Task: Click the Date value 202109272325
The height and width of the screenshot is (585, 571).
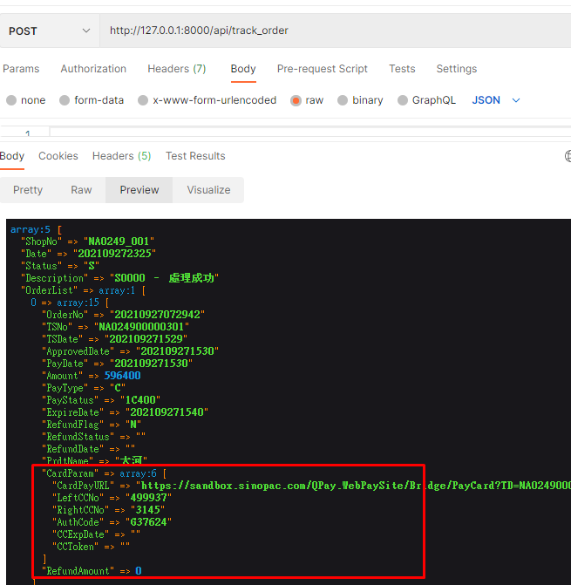Action: tap(114, 254)
